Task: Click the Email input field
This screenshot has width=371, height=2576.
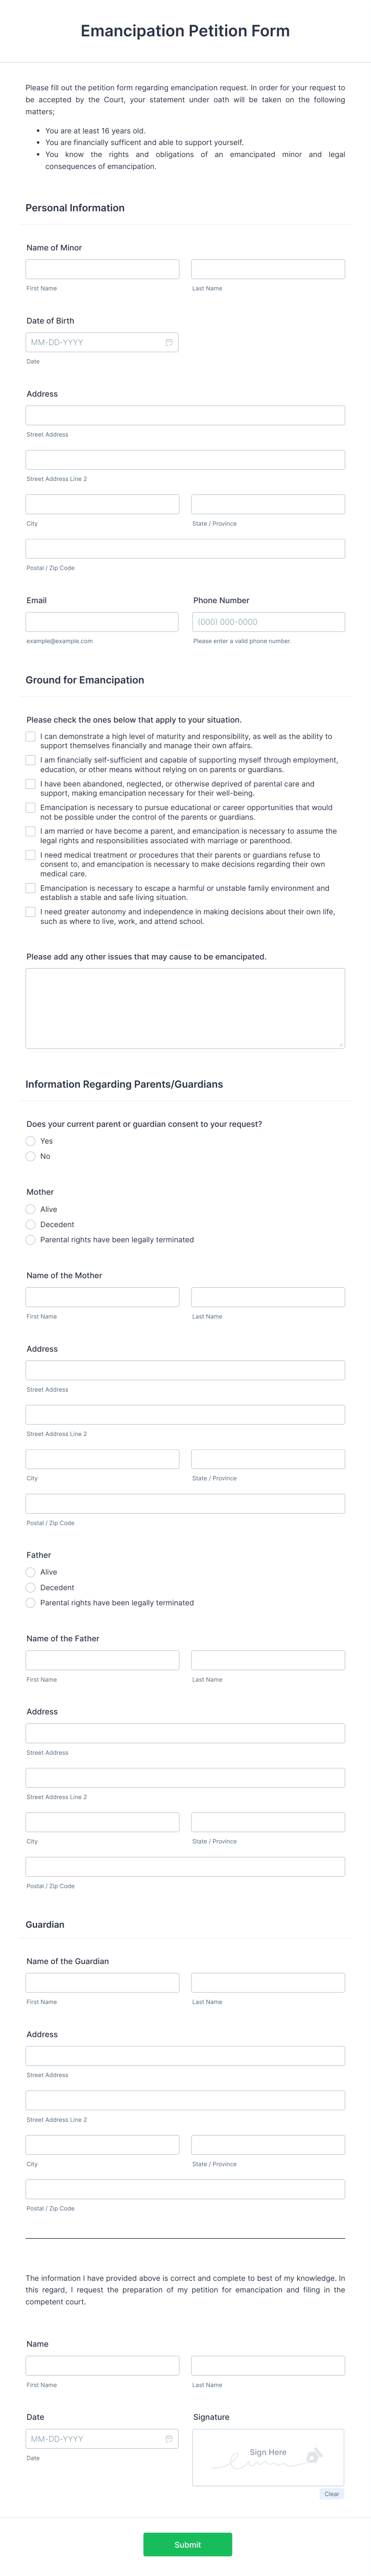Action: pyautogui.click(x=100, y=621)
